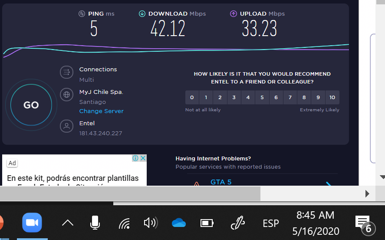Open the GTA 5 reported issues link

(x=221, y=182)
